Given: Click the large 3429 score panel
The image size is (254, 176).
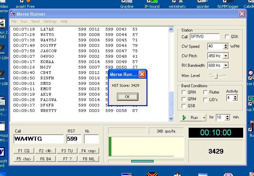Looking at the screenshot, I should click(216, 151).
